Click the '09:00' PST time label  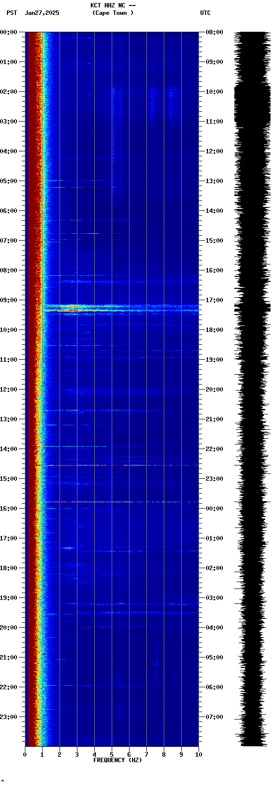tap(8, 300)
